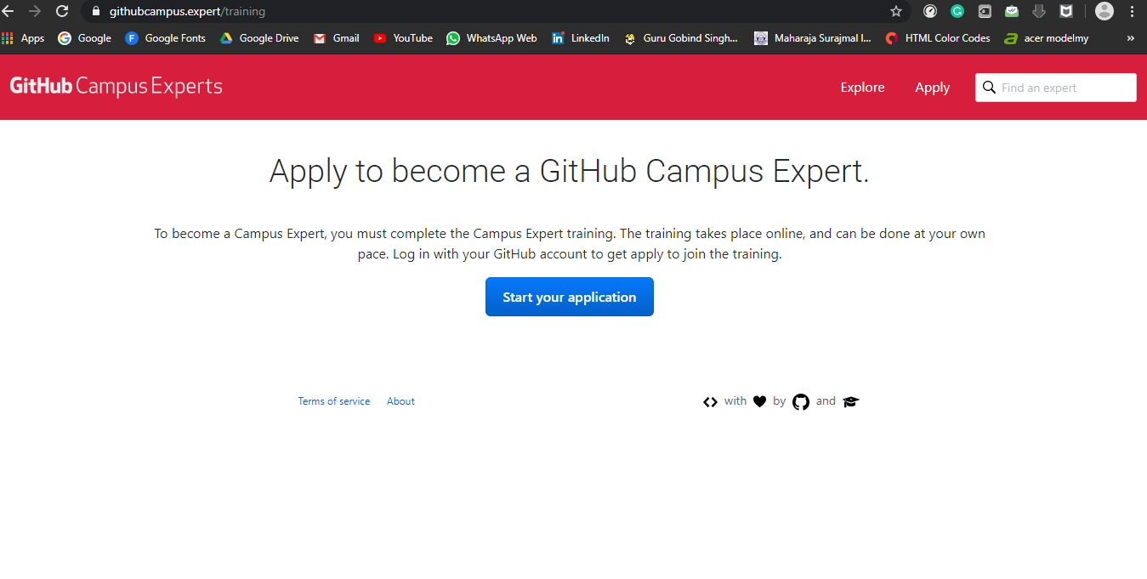Viewport: 1147px width, 579px height.
Task: Open the Google Fonts bookmark
Action: pos(165,38)
